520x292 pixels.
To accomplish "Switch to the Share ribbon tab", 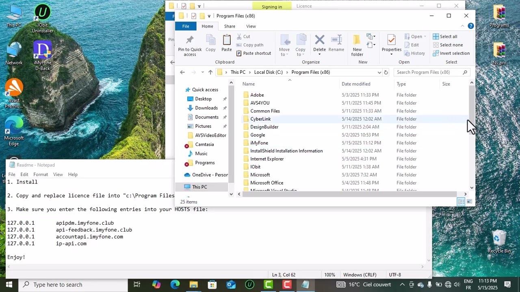I will (x=230, y=26).
